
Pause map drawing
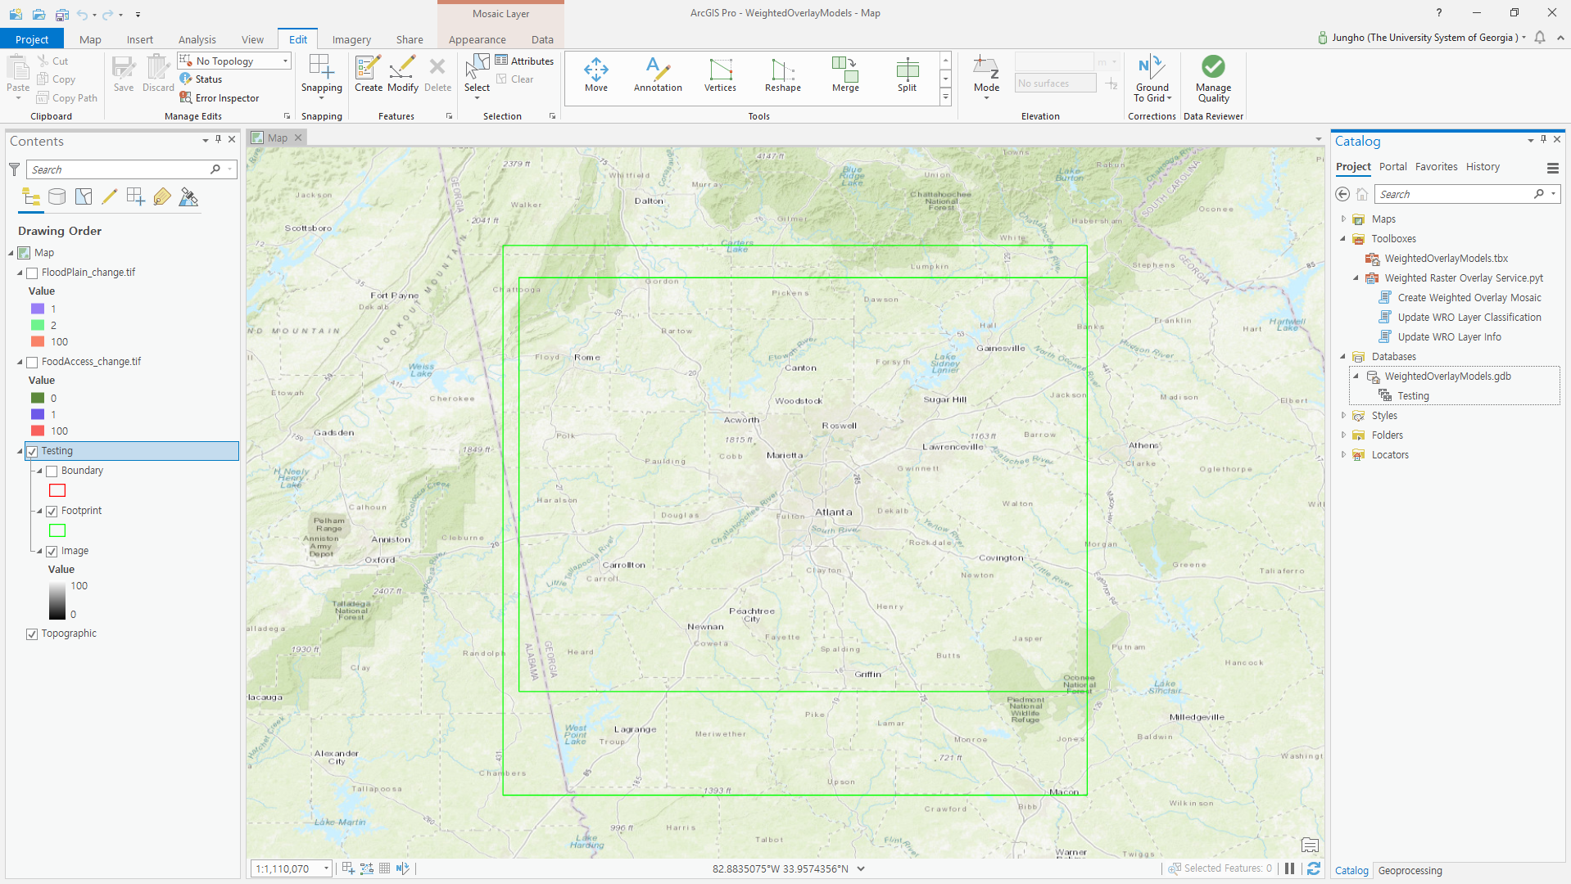[x=1290, y=868]
